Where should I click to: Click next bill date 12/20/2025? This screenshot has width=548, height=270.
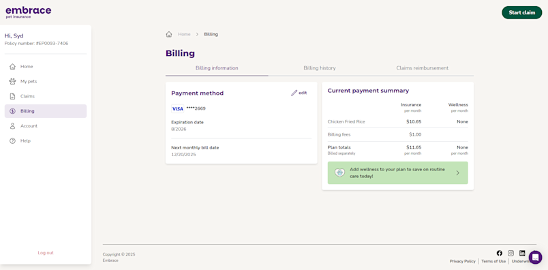click(183, 154)
